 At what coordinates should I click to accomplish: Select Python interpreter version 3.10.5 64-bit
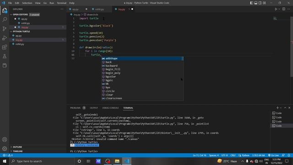click(x=258, y=155)
